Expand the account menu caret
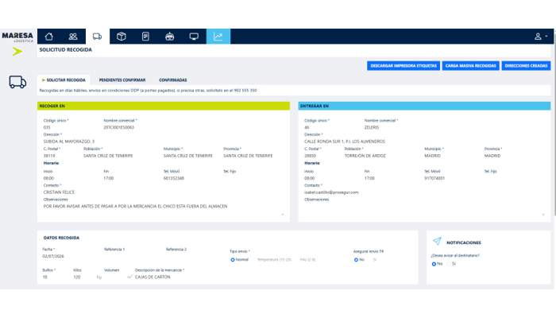 (x=546, y=37)
